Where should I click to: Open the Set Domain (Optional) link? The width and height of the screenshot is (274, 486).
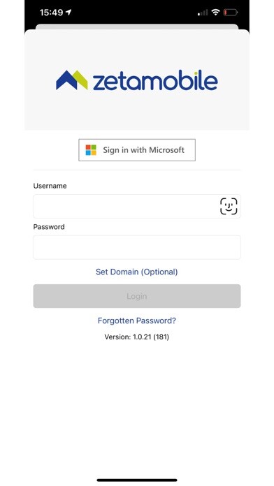(x=136, y=272)
